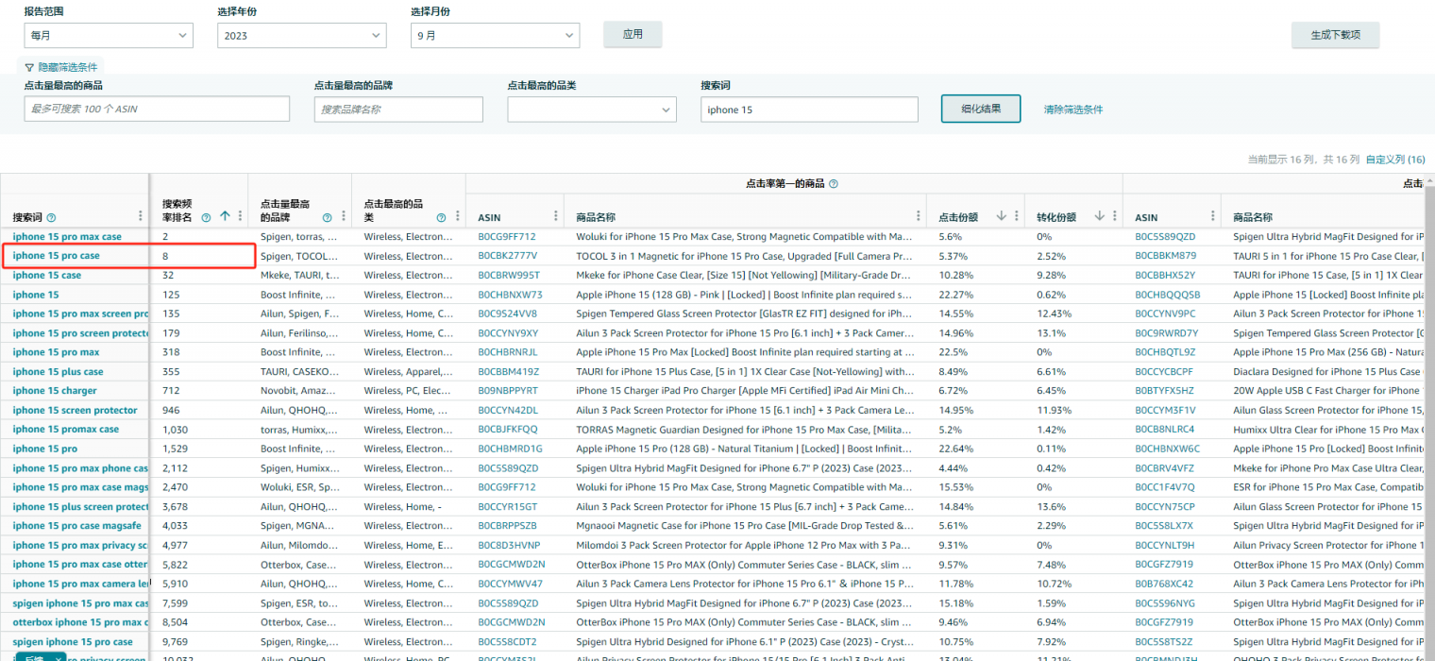This screenshot has height=661, width=1435.
Task: Select conversion share cell 12.43%
Action: click(1055, 314)
